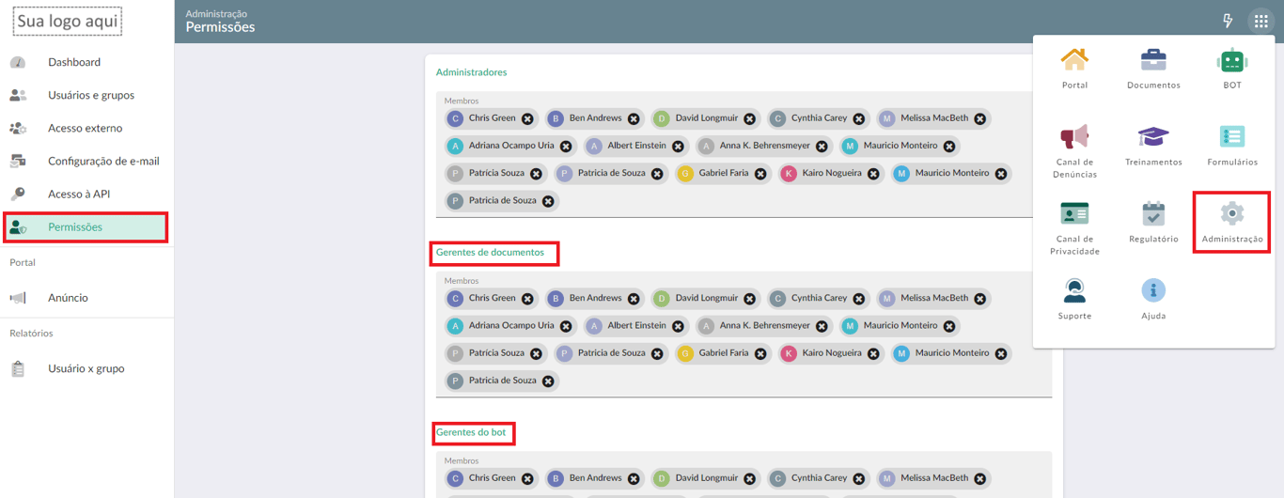The image size is (1284, 498).
Task: Remove Adriana Ocampo Uria from Administradores
Action: point(566,147)
